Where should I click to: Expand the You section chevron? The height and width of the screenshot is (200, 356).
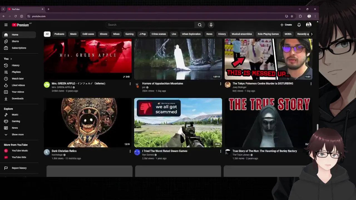tap(11, 59)
